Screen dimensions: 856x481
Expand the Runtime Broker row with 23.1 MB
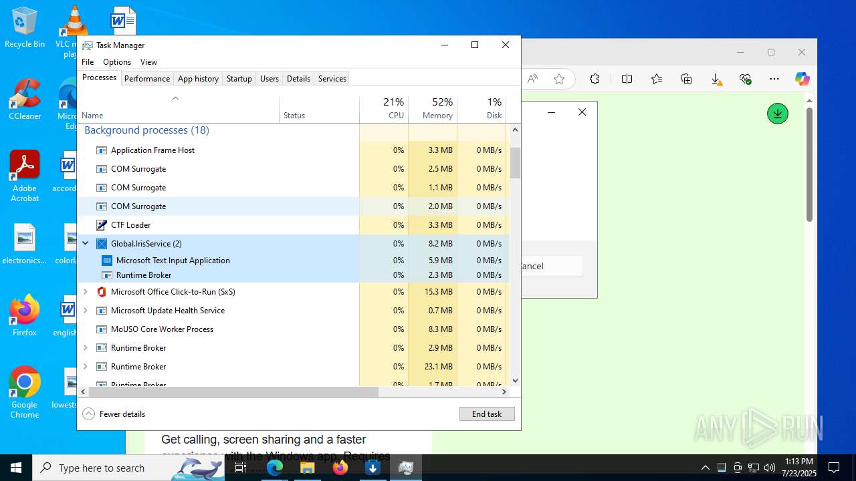point(86,367)
